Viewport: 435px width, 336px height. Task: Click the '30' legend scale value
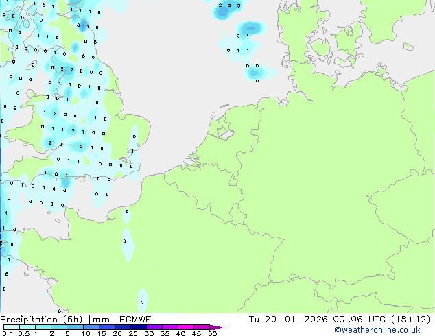point(149,333)
